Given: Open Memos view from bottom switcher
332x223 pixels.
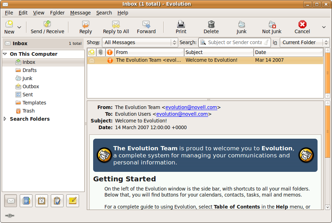Looking at the screenshot, I should point(73,201).
